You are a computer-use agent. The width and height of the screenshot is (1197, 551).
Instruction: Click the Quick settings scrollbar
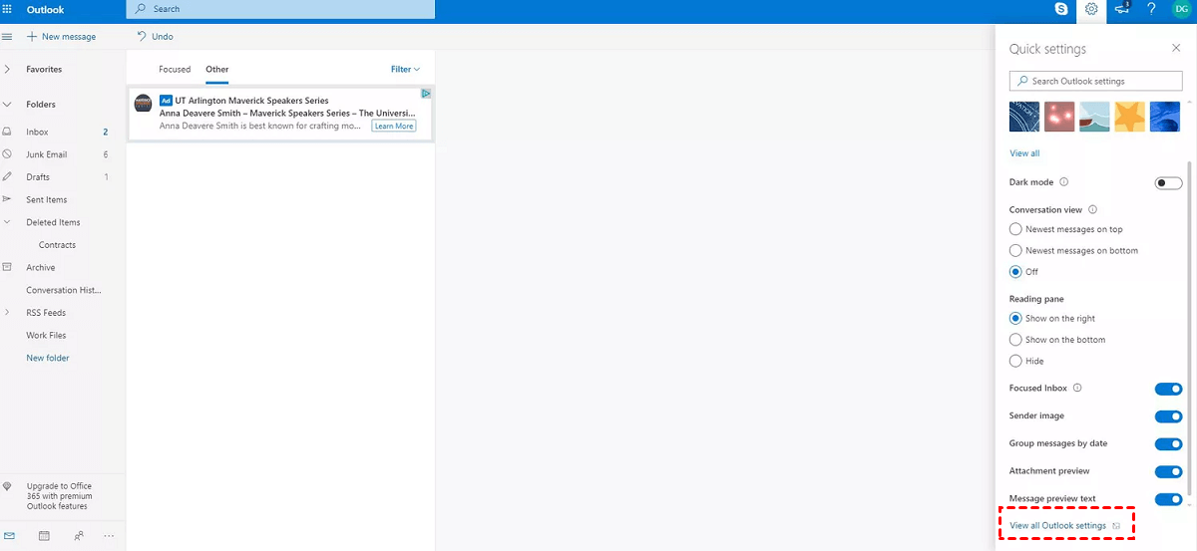click(x=1189, y=327)
